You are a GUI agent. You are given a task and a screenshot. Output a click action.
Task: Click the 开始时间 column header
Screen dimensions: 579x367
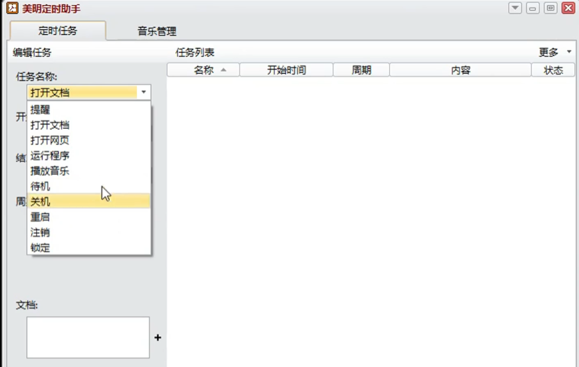(x=287, y=70)
